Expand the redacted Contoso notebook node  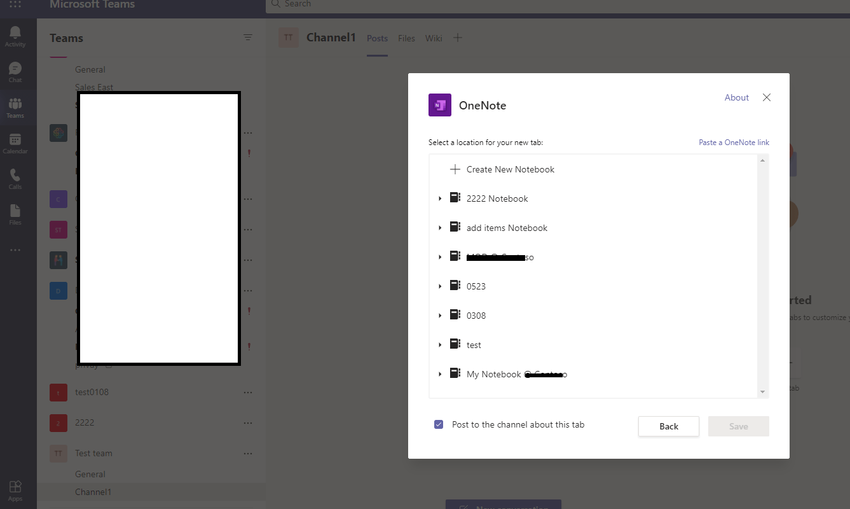(x=440, y=257)
